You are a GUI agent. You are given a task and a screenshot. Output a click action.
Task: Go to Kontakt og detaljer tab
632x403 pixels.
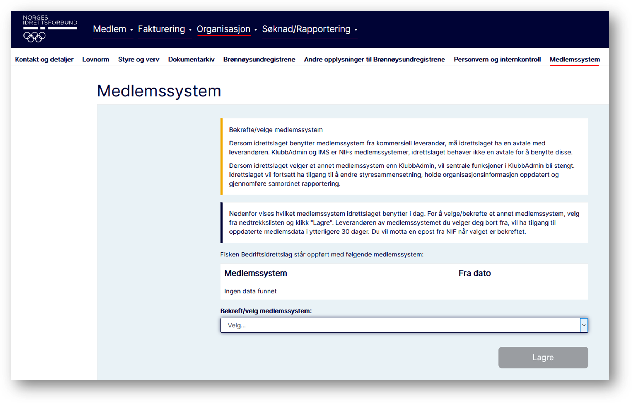point(44,59)
